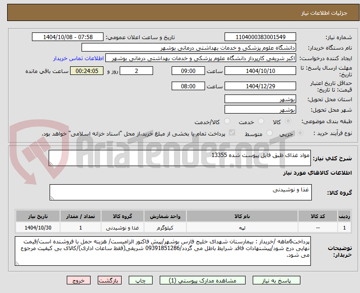Screen dimensions: 360x293
Task: Click the تاریخ نیاز column header
Action: 38,216
